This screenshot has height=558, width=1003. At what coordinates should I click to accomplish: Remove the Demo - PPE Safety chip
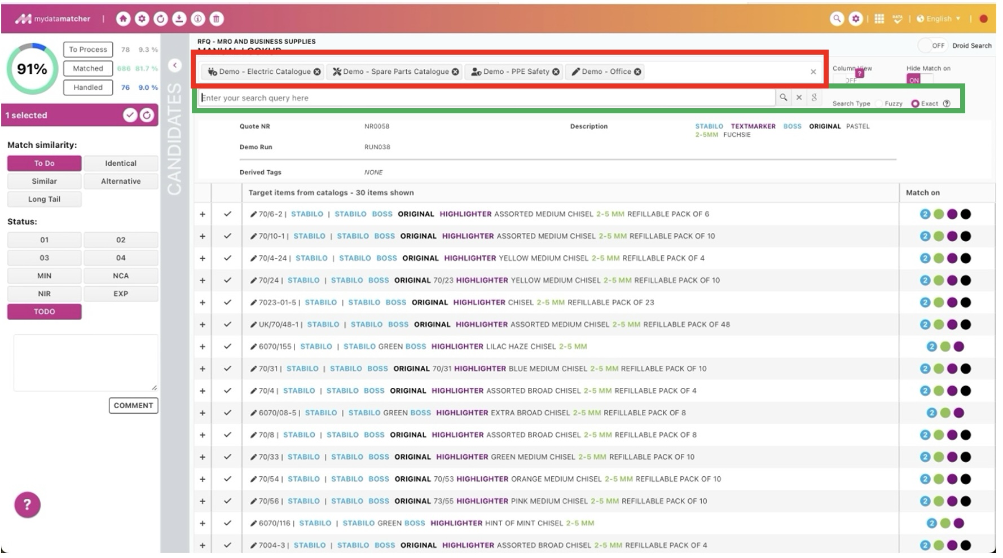tap(556, 72)
